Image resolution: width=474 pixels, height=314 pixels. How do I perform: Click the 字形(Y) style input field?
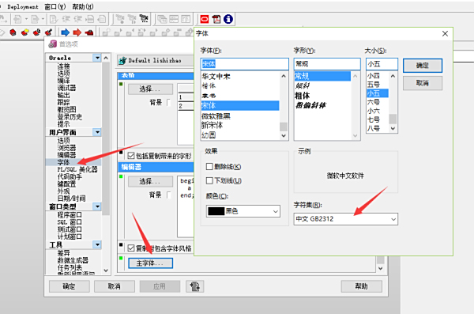pyautogui.click(x=327, y=64)
